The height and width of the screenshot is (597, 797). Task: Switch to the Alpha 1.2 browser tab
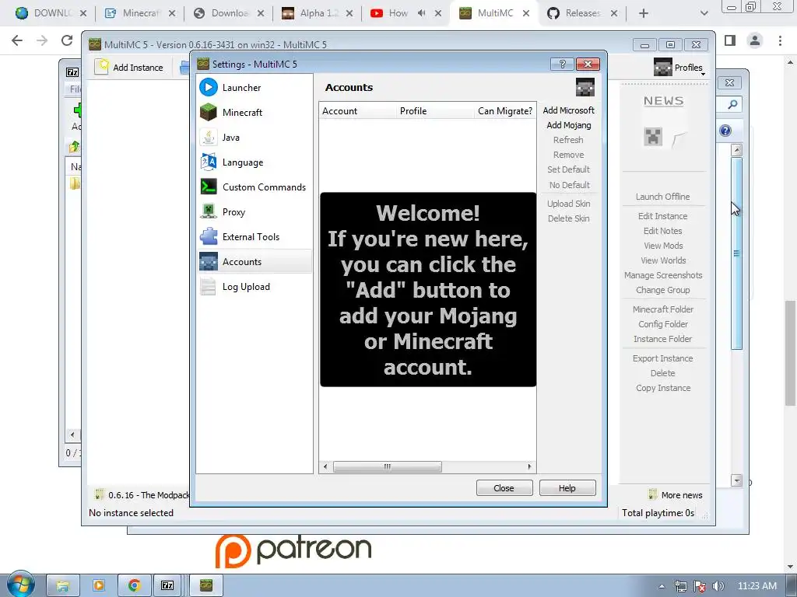pos(318,13)
